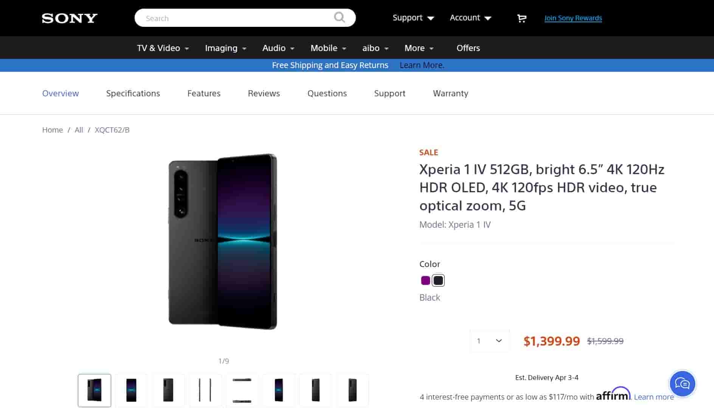
Task: Click Learn More about free shipping
Action: [x=422, y=65]
